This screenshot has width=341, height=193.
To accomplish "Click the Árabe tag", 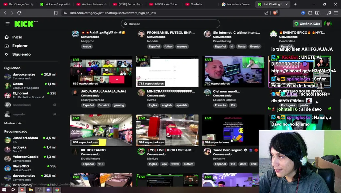I will pyautogui.click(x=87, y=47).
